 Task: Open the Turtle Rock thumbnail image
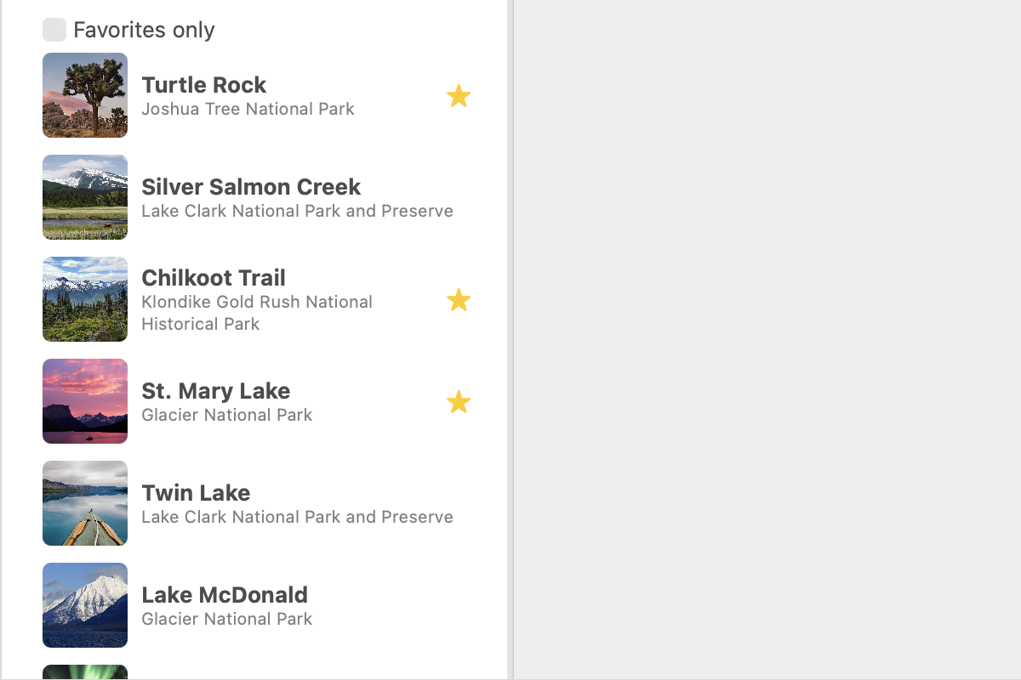[x=85, y=95]
